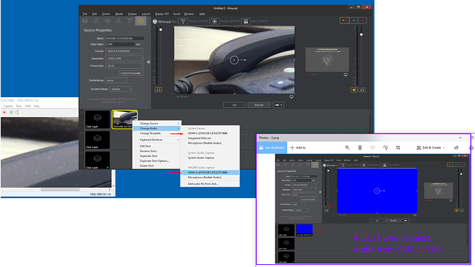Click the trash delete icon in Photos
This screenshot has width=475, height=267.
click(x=360, y=147)
